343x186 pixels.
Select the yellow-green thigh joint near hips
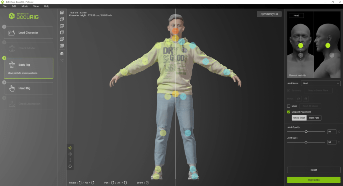point(167,96)
